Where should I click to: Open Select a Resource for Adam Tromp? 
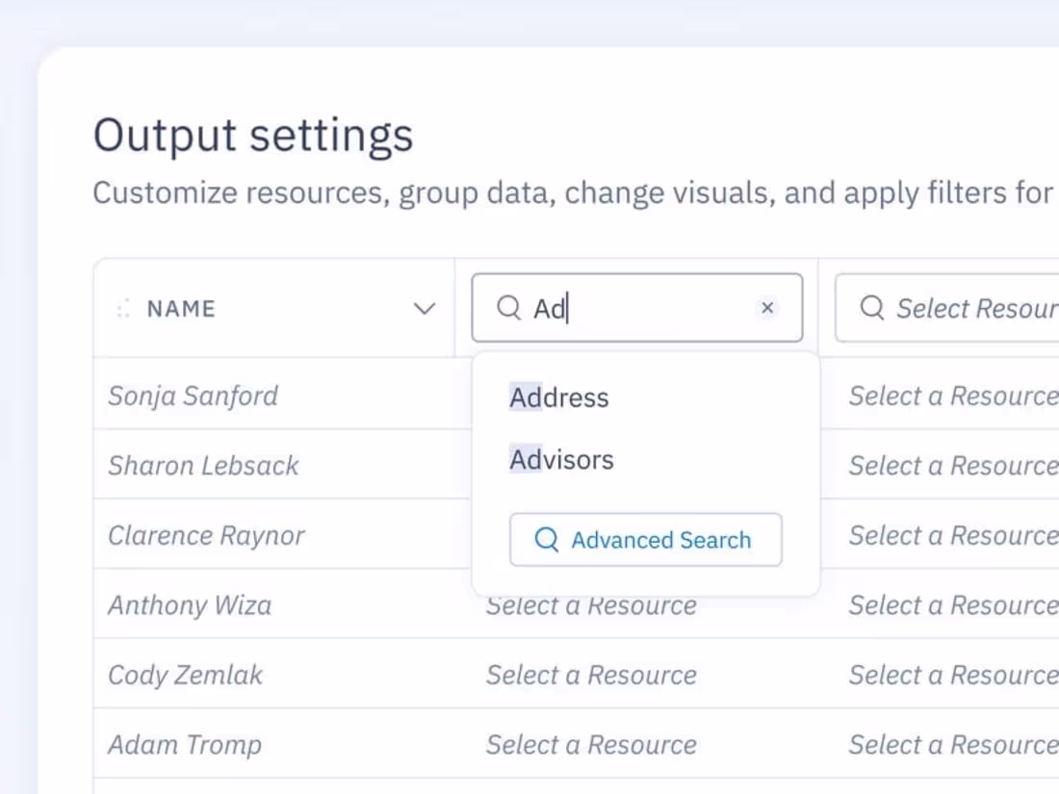pos(592,744)
